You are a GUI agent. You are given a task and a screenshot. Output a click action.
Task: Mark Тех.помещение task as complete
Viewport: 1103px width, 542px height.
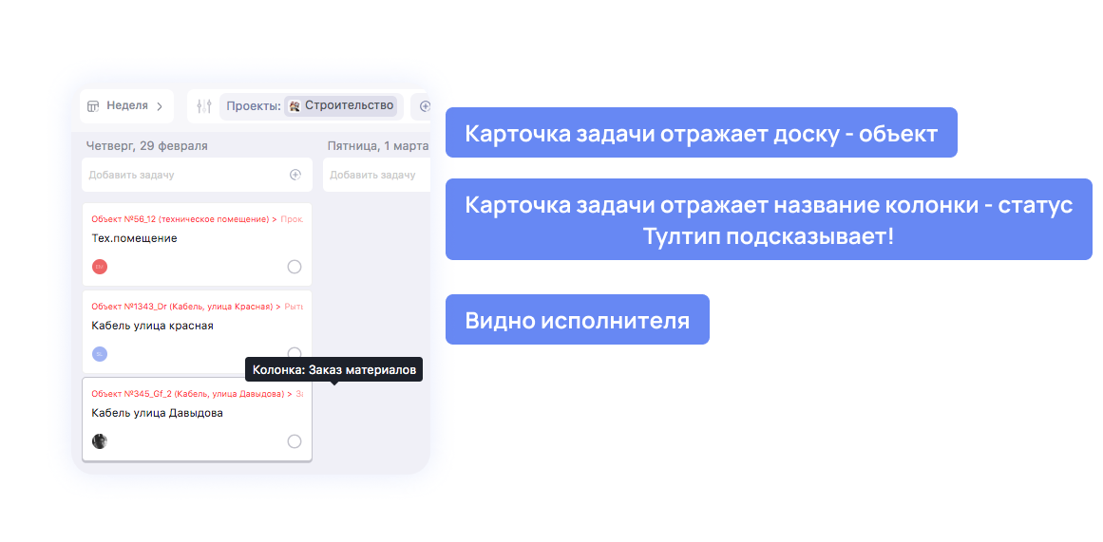coord(295,267)
